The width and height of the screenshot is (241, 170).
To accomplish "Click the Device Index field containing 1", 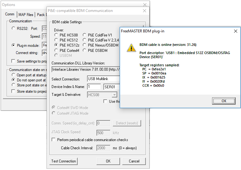I will pyautogui.click(x=94, y=87).
